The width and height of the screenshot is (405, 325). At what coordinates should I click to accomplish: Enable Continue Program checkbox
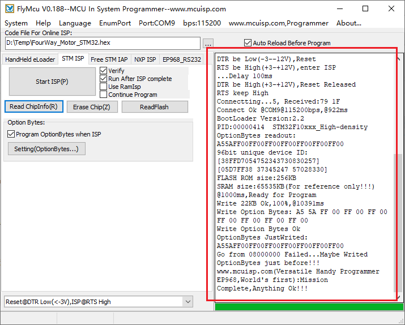(x=103, y=95)
